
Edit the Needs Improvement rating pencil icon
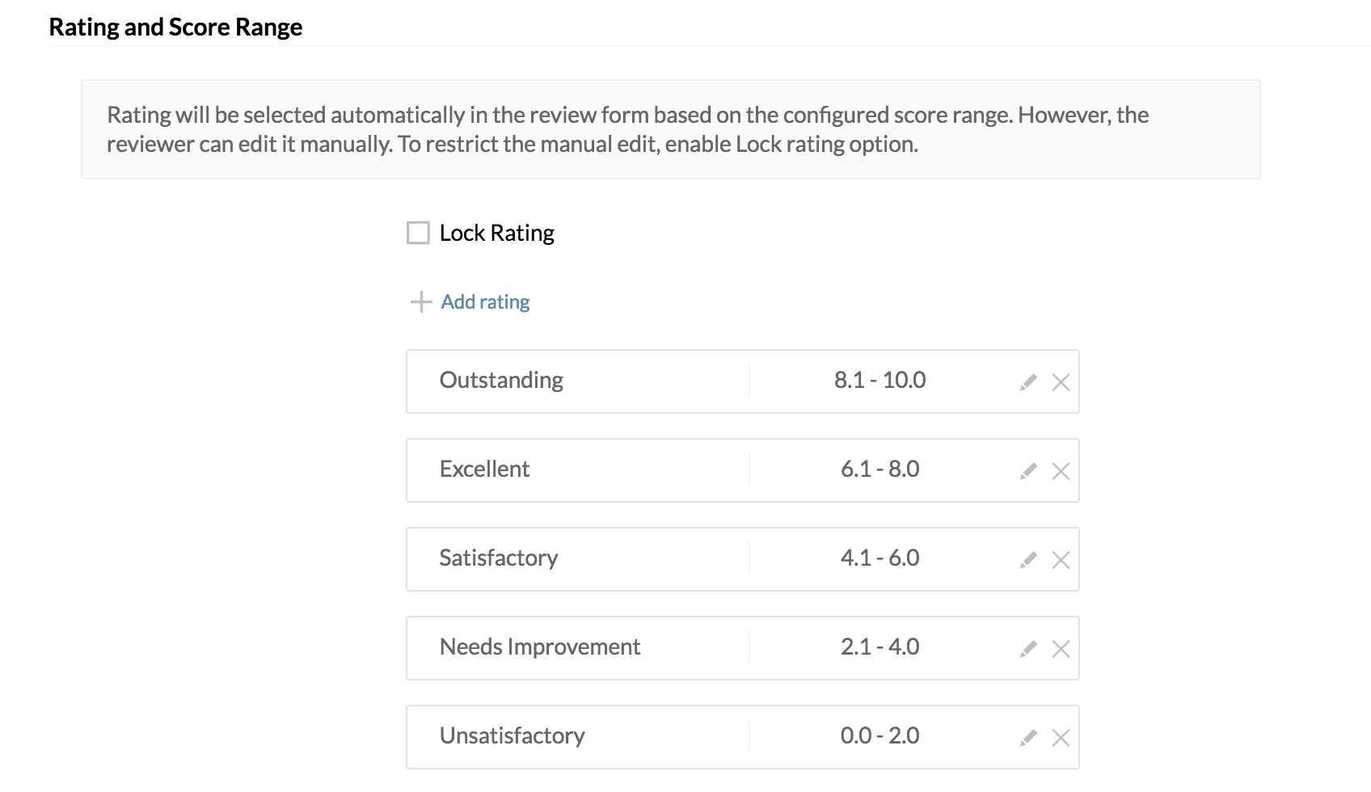pos(1028,649)
